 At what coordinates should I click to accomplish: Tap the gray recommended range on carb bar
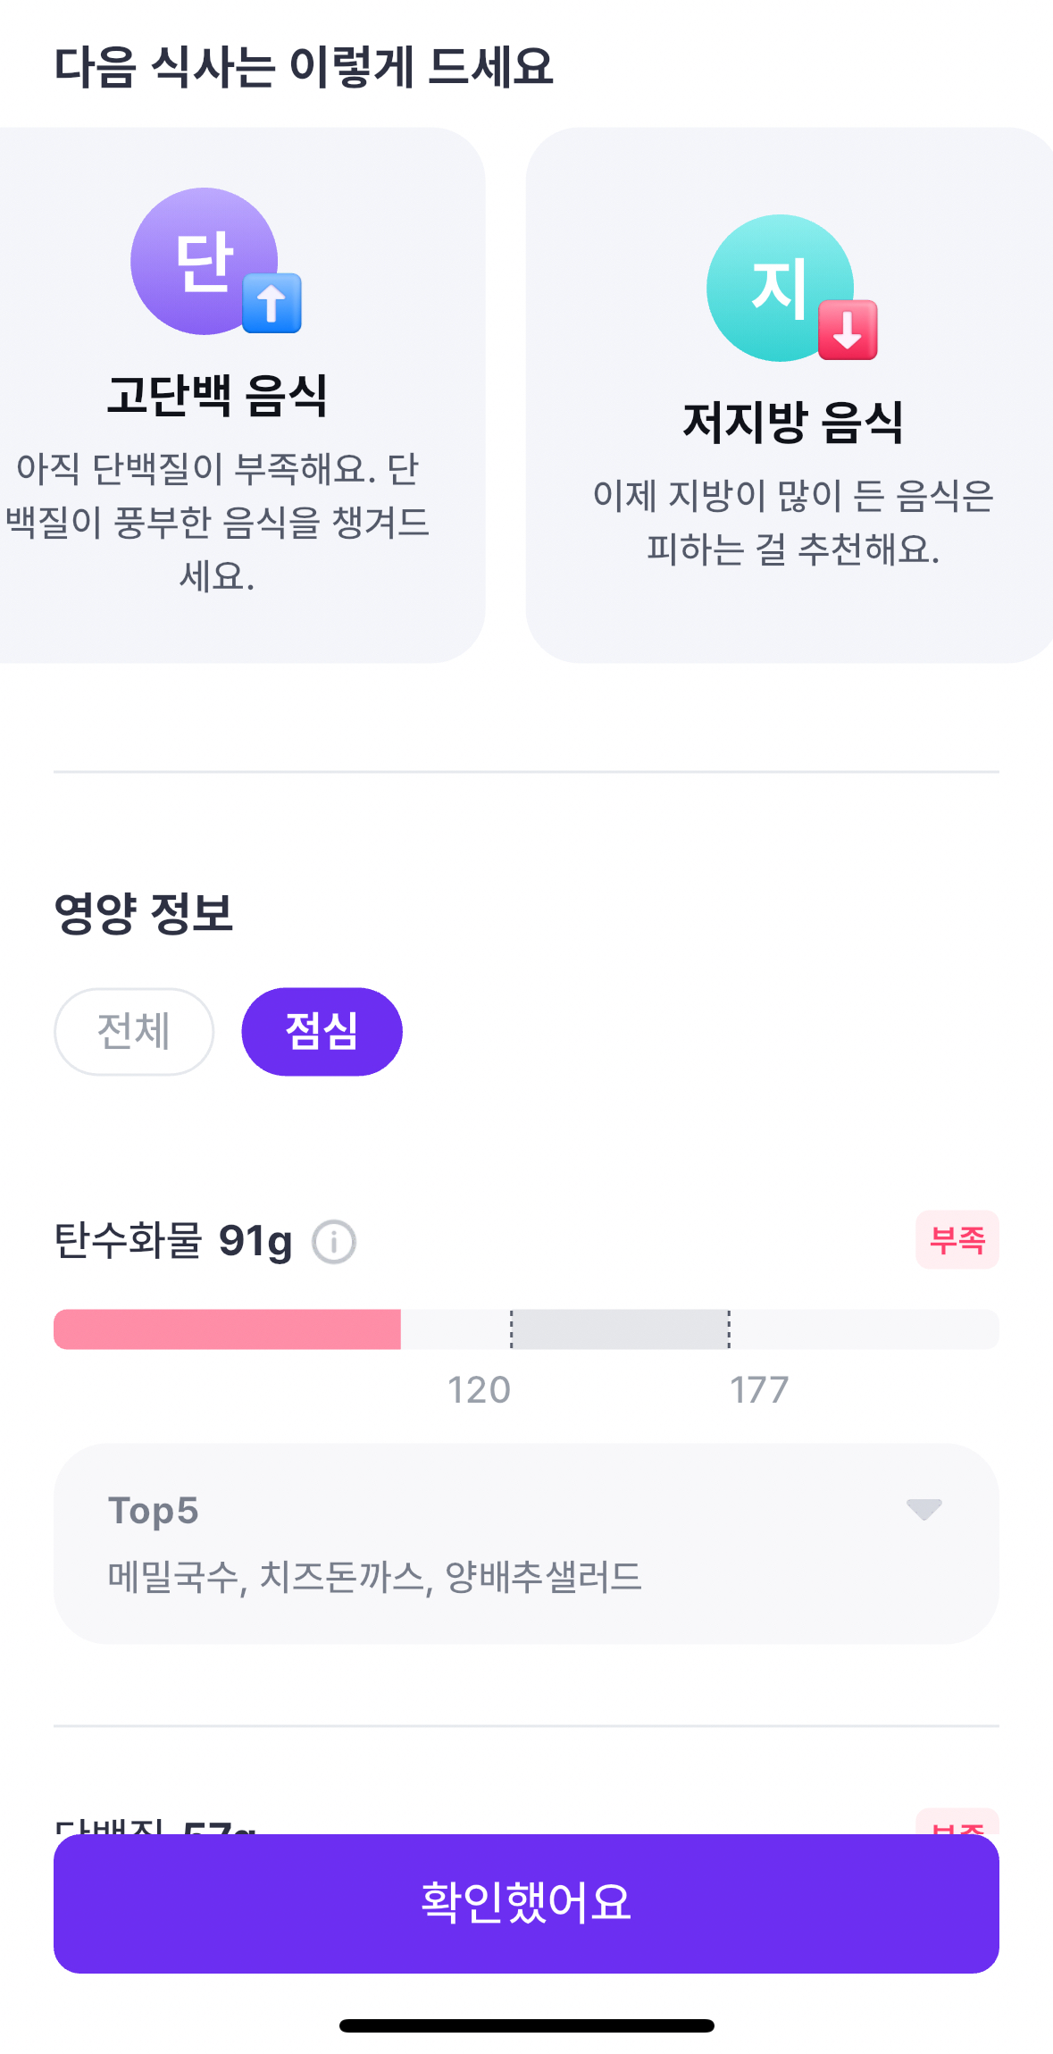(620, 1329)
